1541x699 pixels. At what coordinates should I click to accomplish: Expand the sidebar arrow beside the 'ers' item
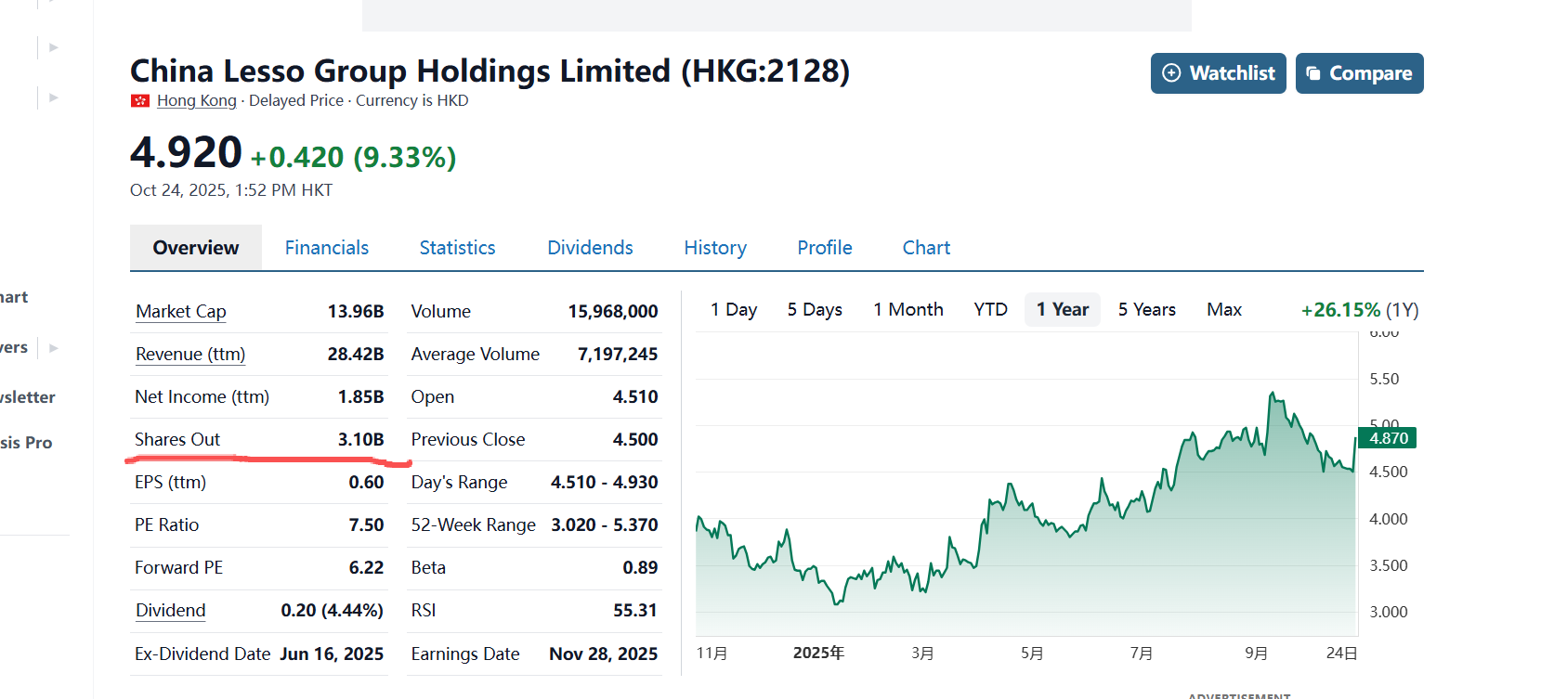pos(53,348)
